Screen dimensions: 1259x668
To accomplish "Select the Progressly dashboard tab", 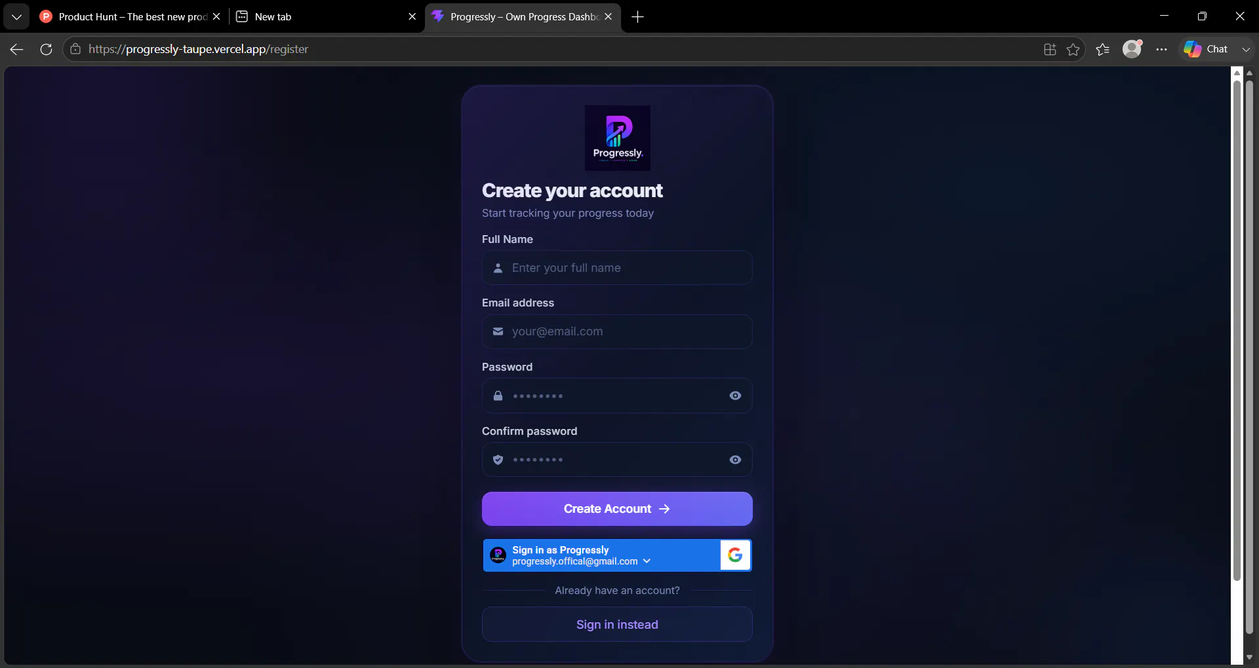I will click(523, 16).
